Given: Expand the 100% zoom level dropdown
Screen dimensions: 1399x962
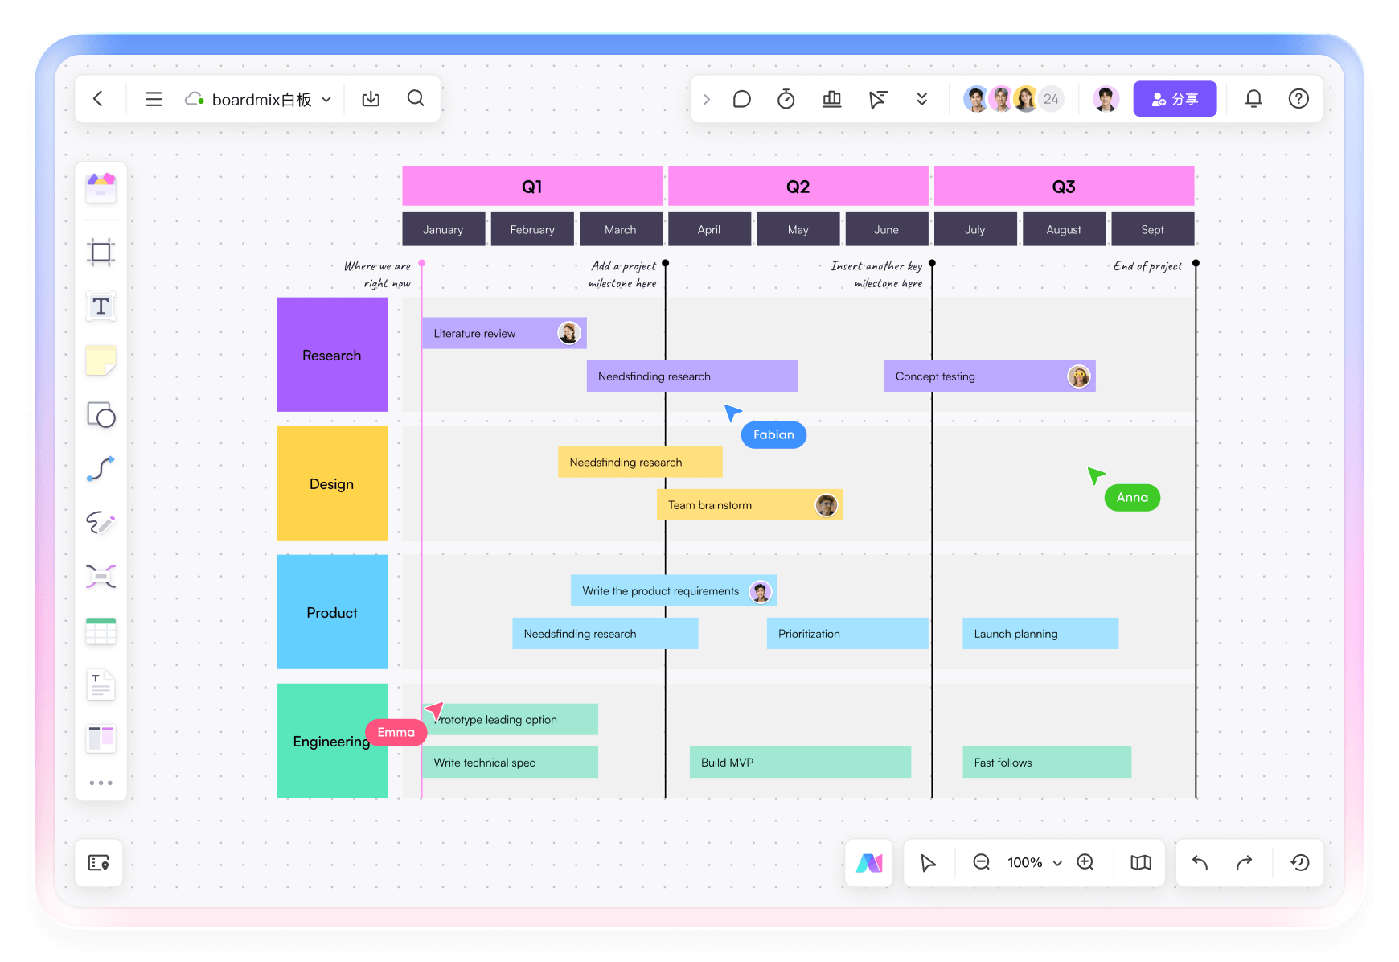Looking at the screenshot, I should [x=1057, y=863].
